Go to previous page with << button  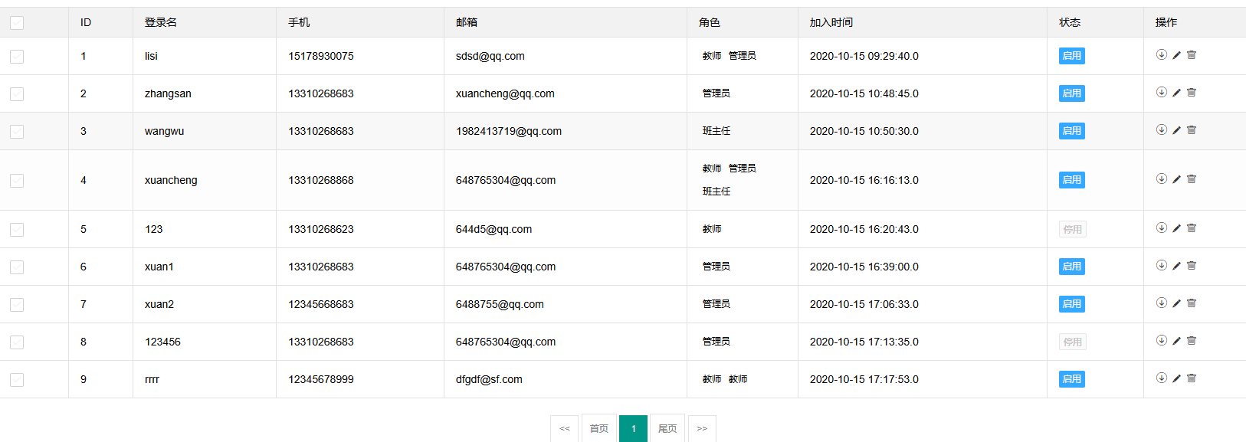click(x=565, y=428)
